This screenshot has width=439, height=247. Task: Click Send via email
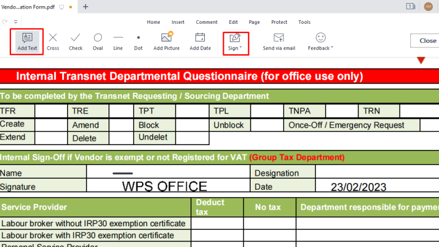click(x=279, y=41)
